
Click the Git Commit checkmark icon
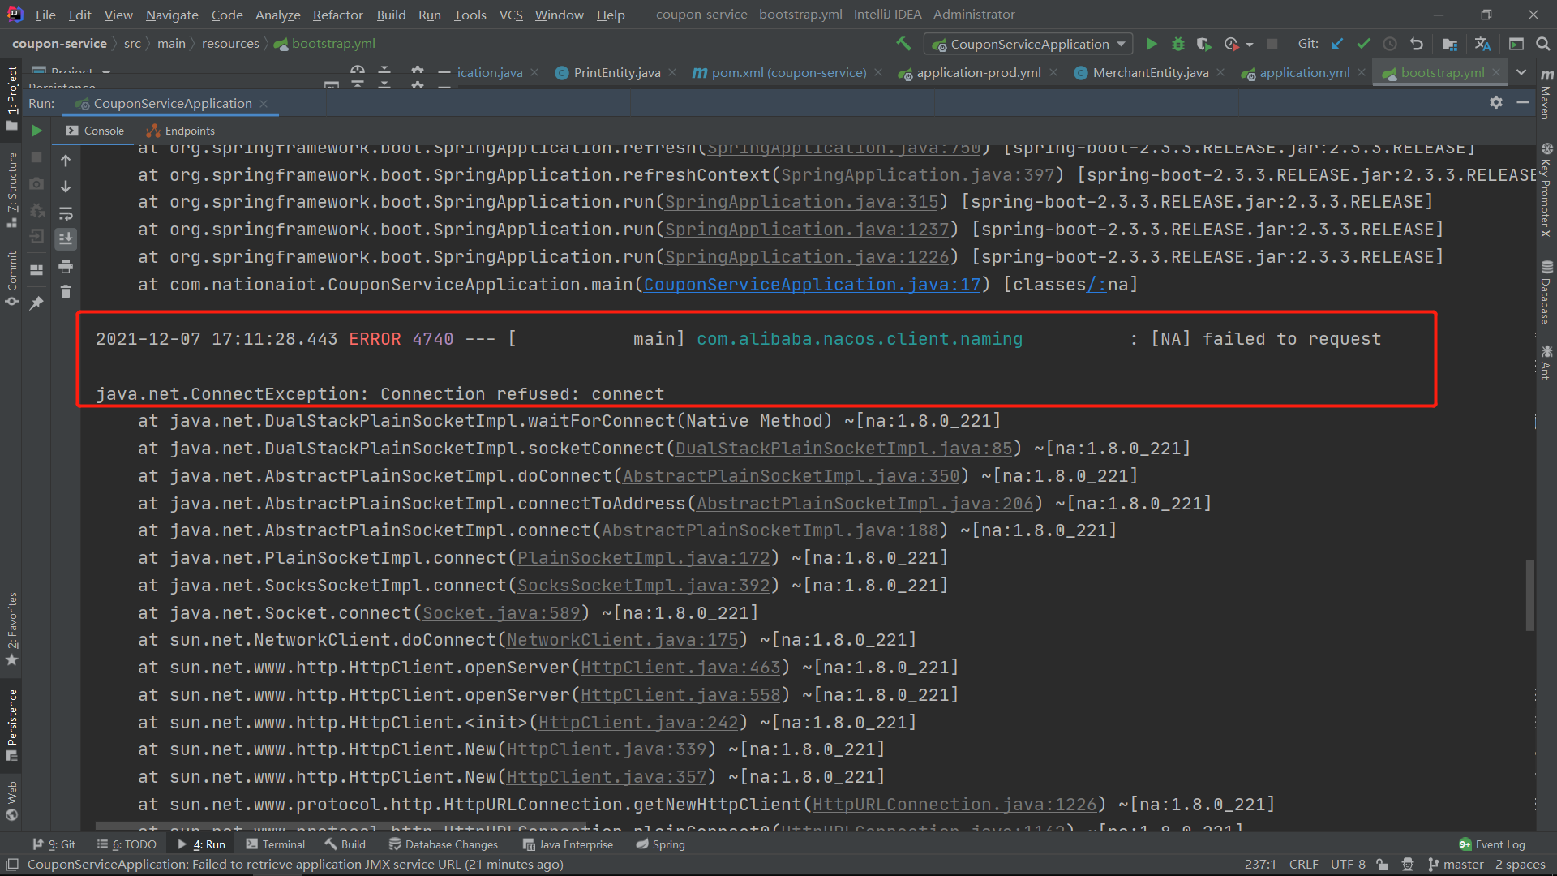click(1364, 44)
